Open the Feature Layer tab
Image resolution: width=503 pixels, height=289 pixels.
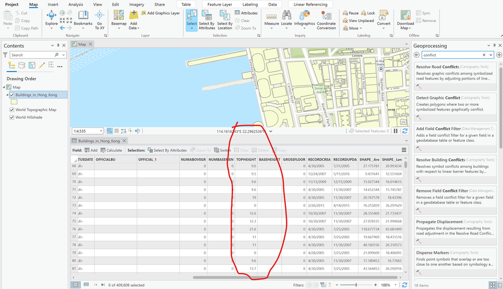click(220, 5)
